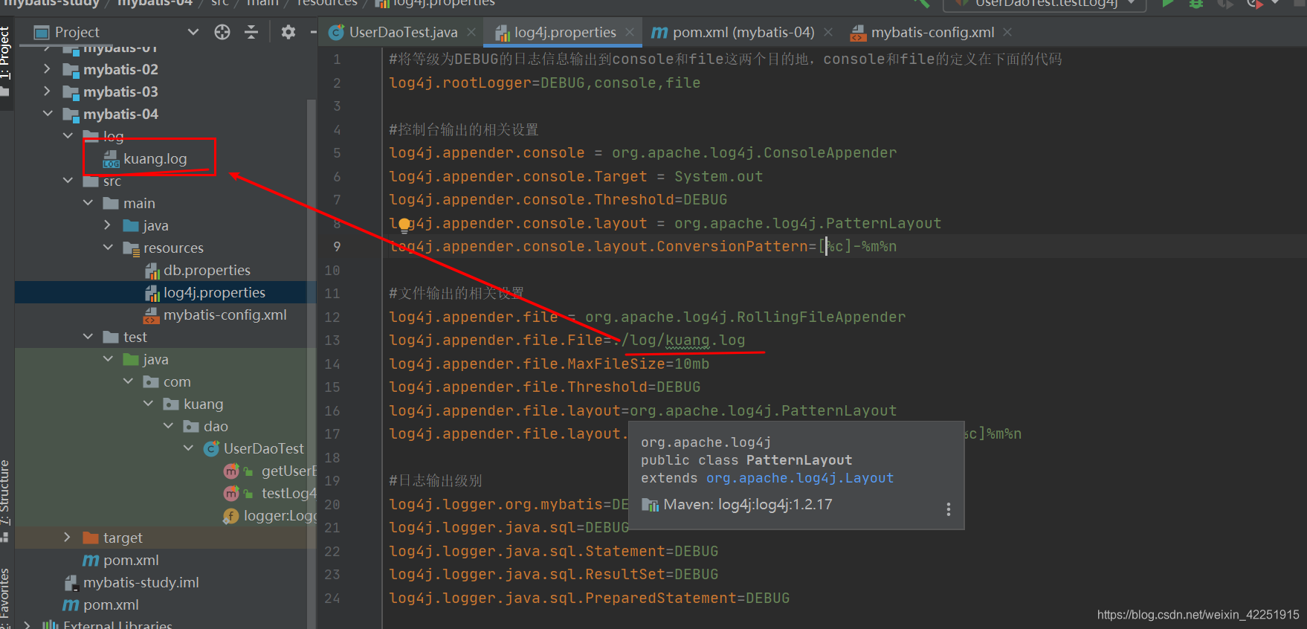Select db.properties file in tree
Image resolution: width=1307 pixels, height=629 pixels.
(x=207, y=271)
